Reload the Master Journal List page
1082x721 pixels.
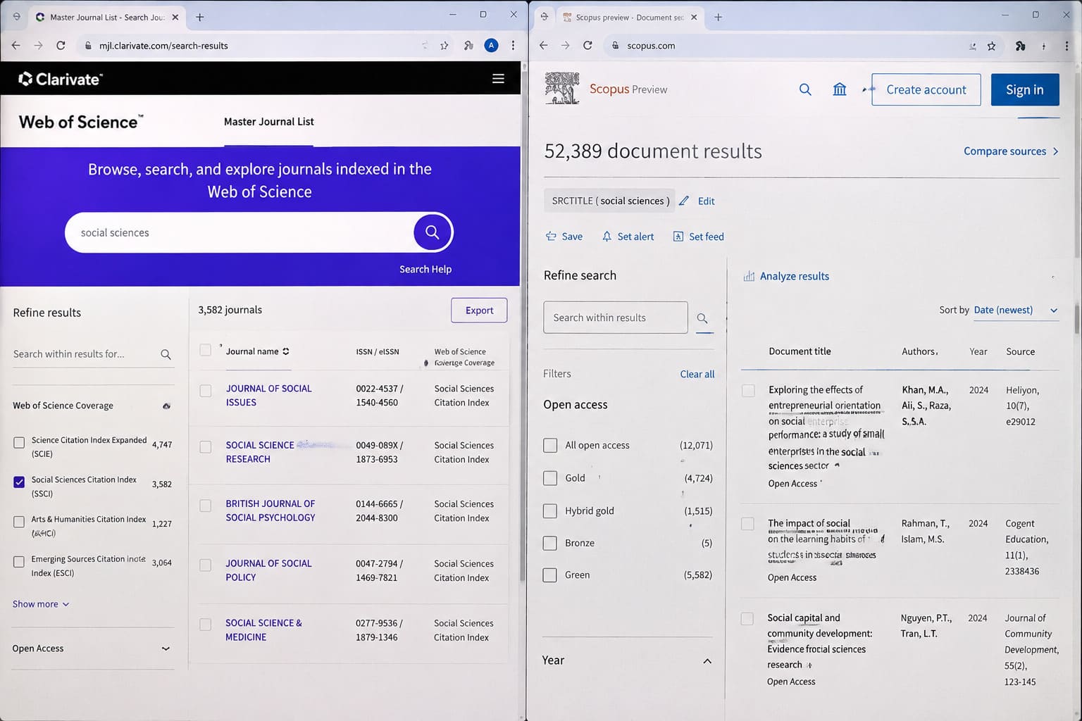coord(61,46)
